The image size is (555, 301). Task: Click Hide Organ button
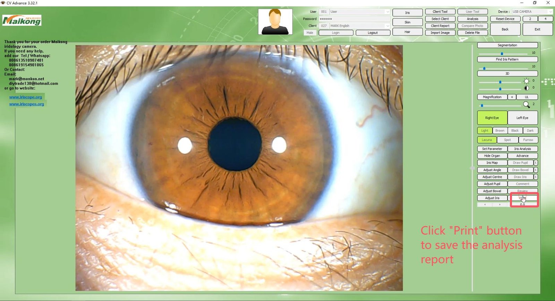click(492, 156)
